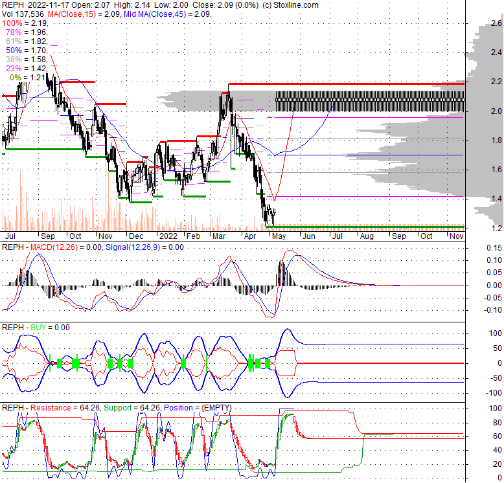504x483 pixels.
Task: Click the -100 BUY panel axis label
Action: [494, 393]
